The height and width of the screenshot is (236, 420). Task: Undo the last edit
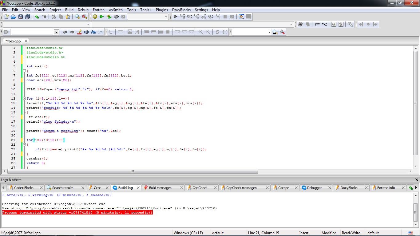click(x=37, y=17)
